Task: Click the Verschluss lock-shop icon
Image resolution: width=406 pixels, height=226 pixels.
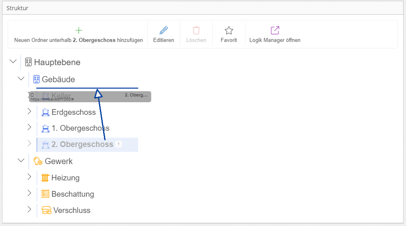Action: point(46,210)
